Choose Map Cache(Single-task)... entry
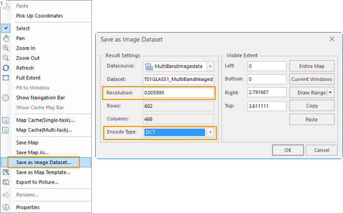 (x=45, y=120)
